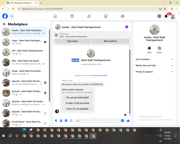Open Eduardo - 2bed 1bath Flat/Ap chat

click(24, 93)
